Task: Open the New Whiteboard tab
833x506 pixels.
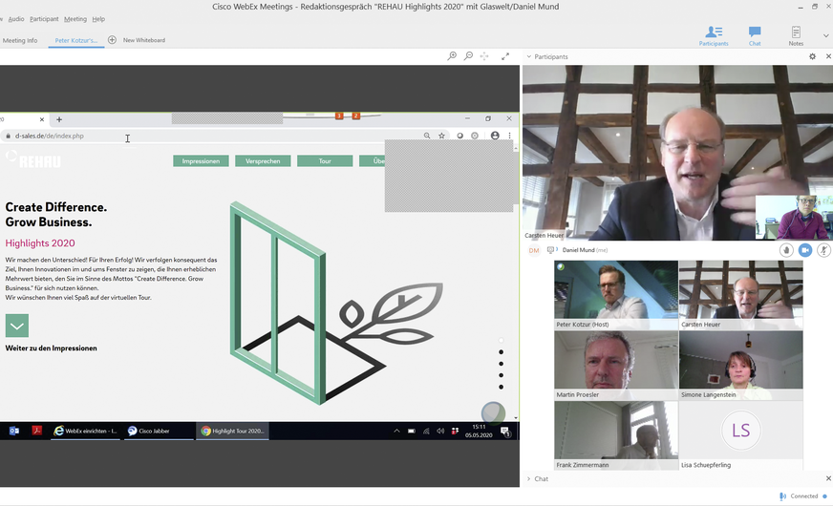Action: 144,40
